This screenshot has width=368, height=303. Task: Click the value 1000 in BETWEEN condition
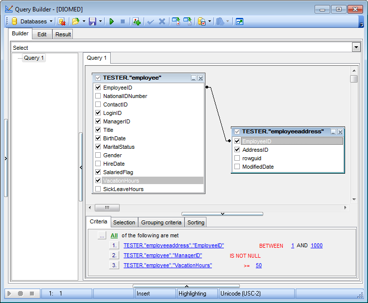pyautogui.click(x=317, y=246)
